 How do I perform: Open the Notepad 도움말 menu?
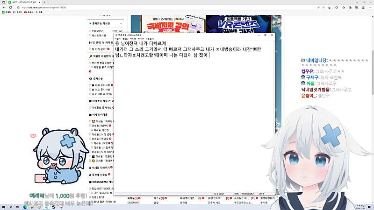[150, 39]
